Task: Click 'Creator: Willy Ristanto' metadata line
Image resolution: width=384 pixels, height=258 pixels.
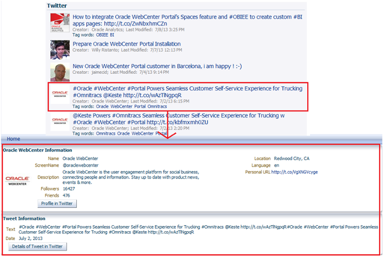Action: pos(127,50)
